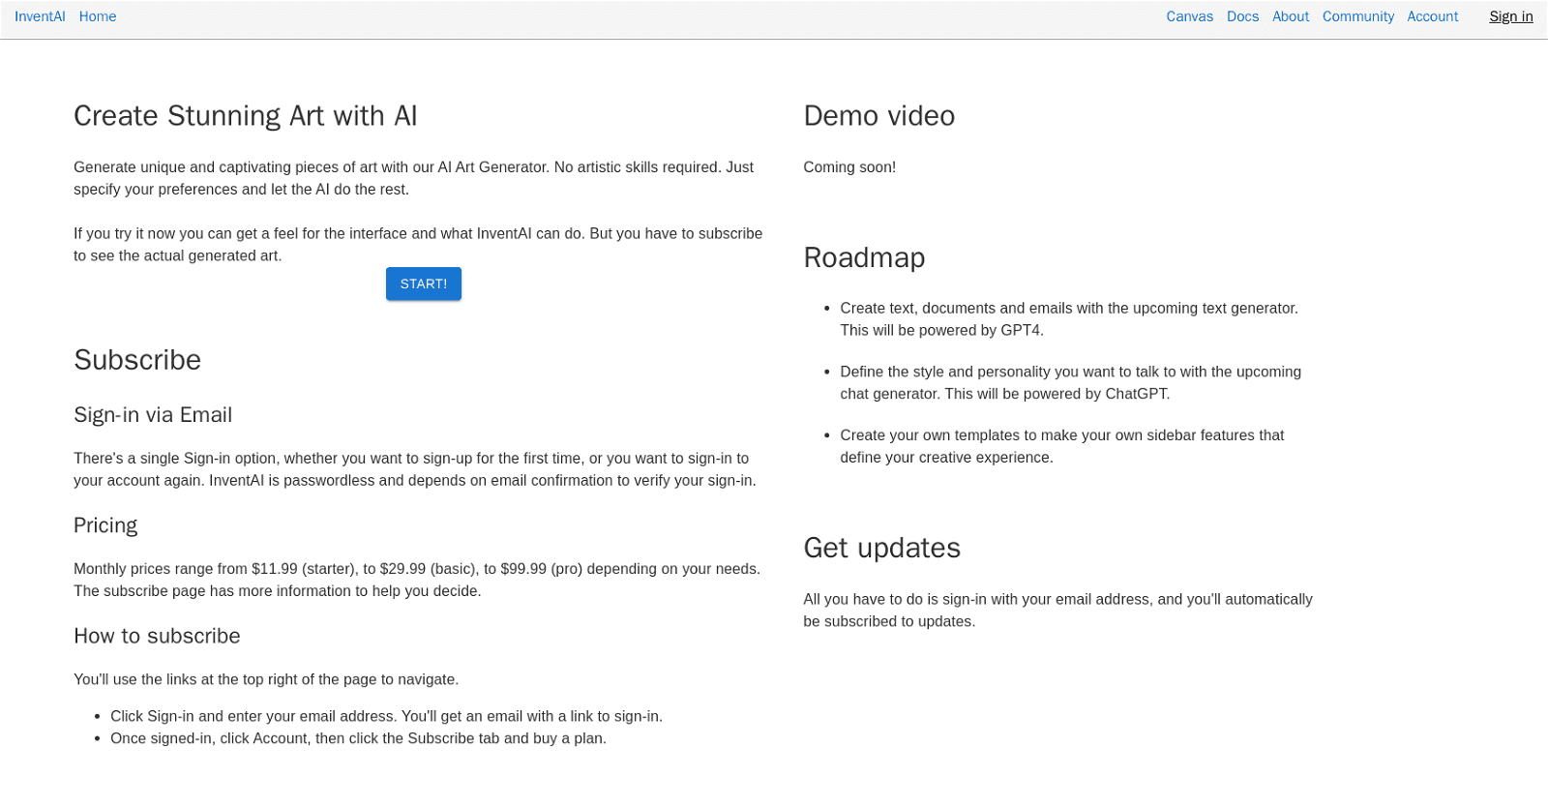The width and height of the screenshot is (1548, 807).
Task: Select the 'Sign-in via Email' subheading
Action: (x=153, y=415)
